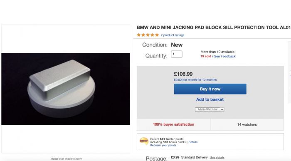
Task: Open Nectar points Details link
Action: coord(193,142)
